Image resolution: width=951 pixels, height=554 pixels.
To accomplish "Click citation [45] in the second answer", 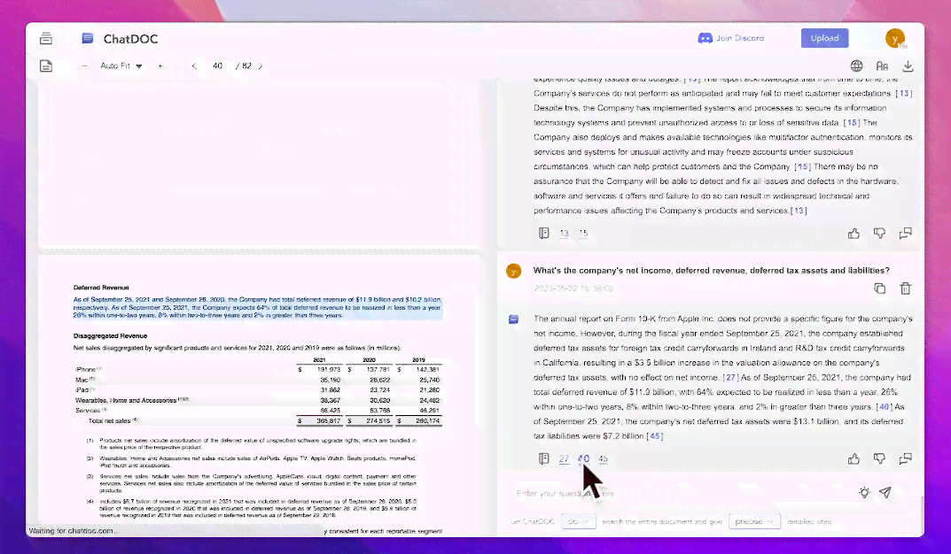I will click(655, 436).
